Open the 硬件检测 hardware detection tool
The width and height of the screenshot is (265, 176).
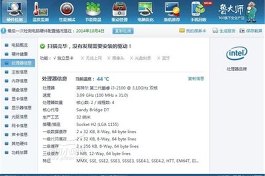(15, 11)
